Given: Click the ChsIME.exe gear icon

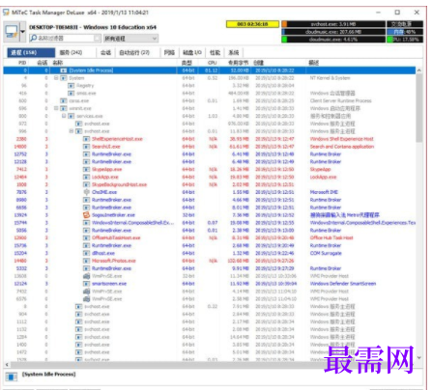Looking at the screenshot, I should [x=86, y=192].
